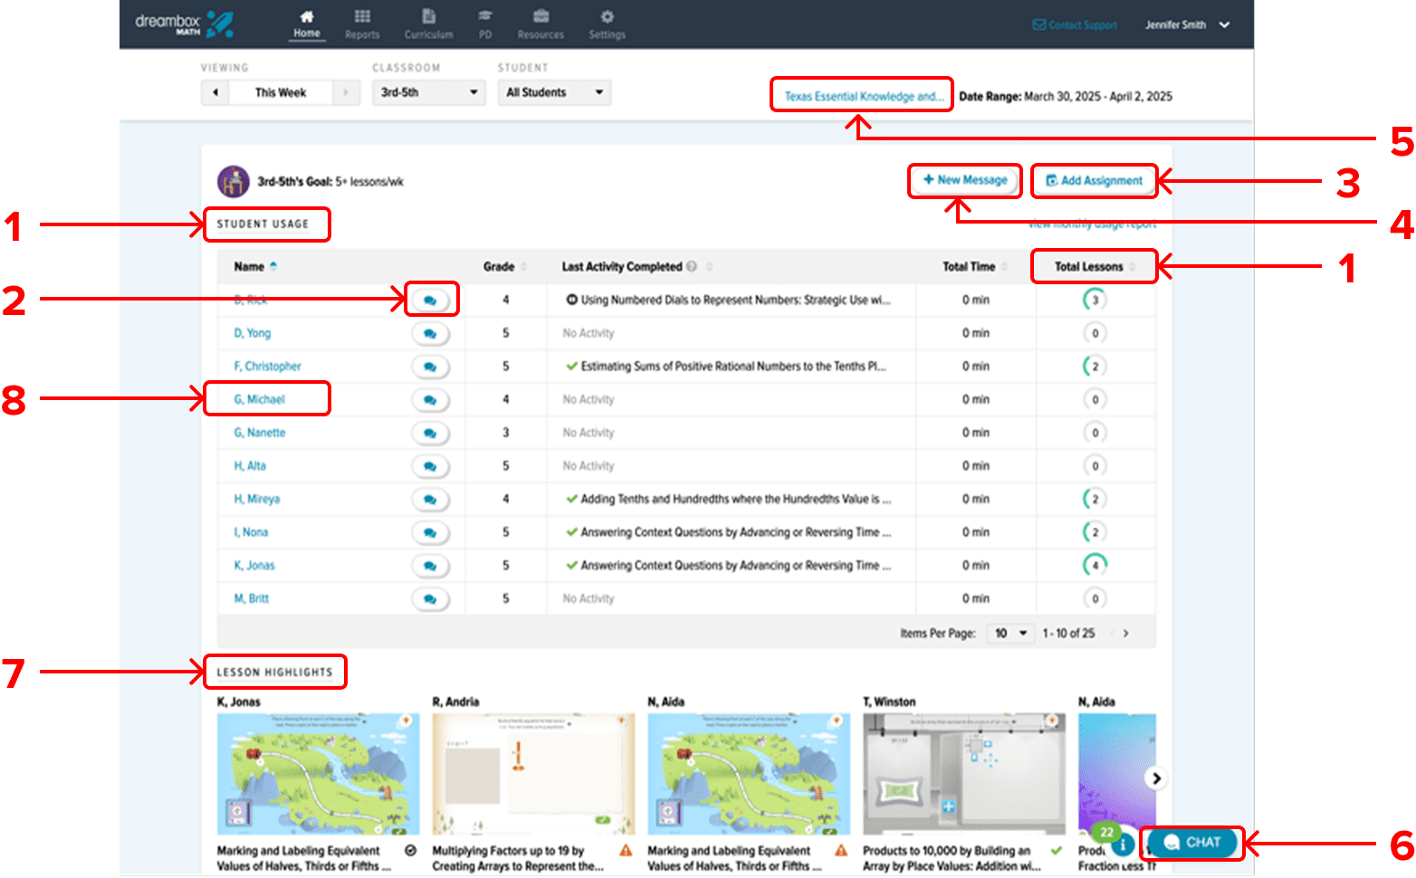Screen dimensions: 1416x878
Task: Click the previous week arrow
Action: point(215,92)
